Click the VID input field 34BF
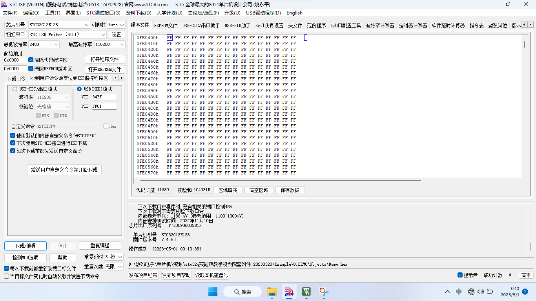The image size is (536, 301). pos(104,97)
